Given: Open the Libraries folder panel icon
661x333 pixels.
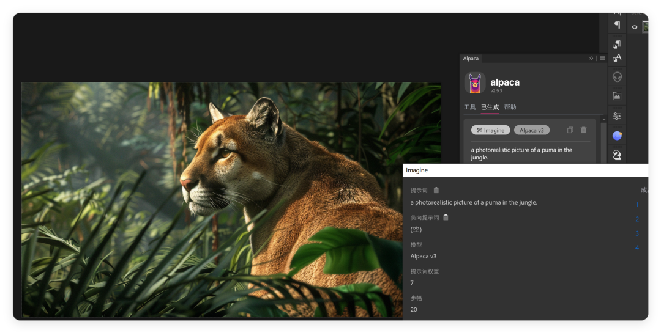Looking at the screenshot, I should [x=617, y=97].
